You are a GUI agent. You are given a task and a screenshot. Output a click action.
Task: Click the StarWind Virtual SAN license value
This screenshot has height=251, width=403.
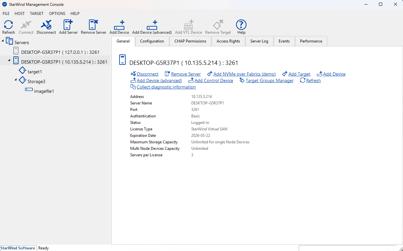209,129
